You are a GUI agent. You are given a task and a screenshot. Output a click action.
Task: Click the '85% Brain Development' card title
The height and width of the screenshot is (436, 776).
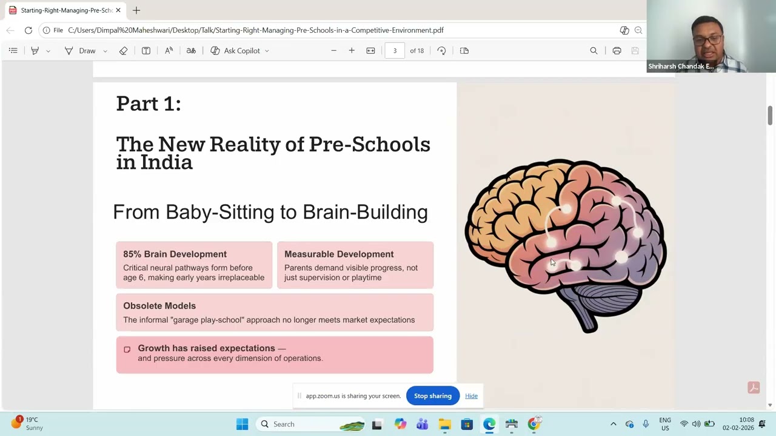[175, 254]
